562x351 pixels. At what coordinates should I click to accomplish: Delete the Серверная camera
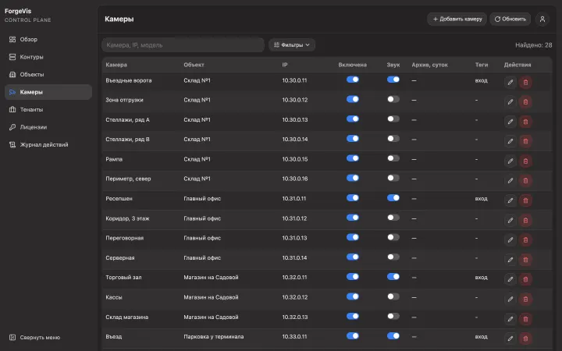525,260
